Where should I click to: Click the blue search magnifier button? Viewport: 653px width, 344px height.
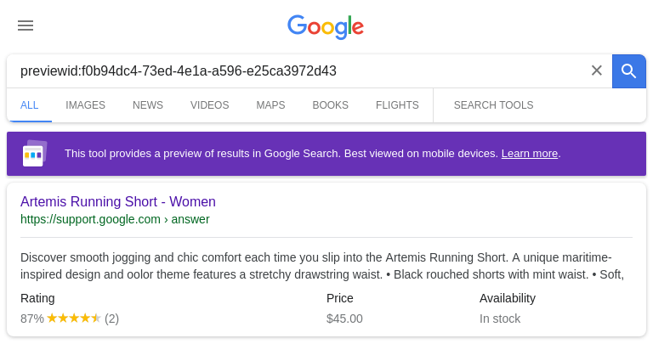629,71
